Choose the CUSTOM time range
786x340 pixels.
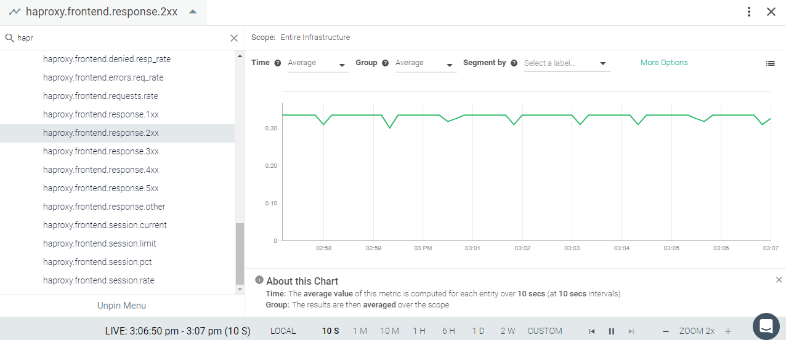pos(545,331)
